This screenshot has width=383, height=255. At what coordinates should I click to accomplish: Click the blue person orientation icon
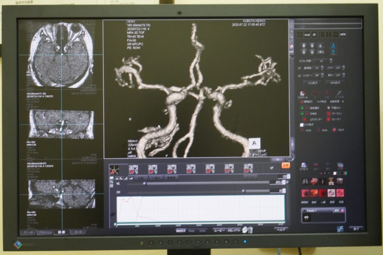[x=333, y=46]
